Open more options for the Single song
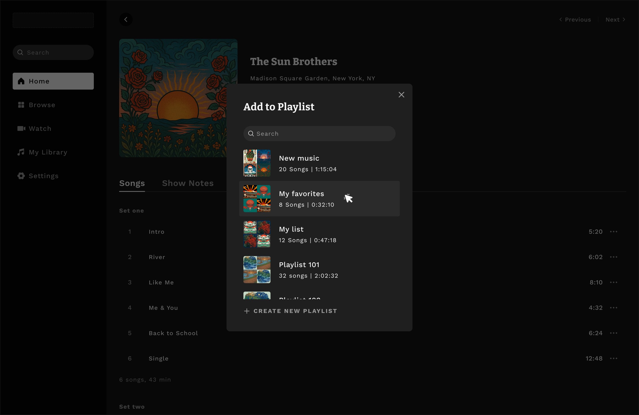This screenshot has height=415, width=639. [613, 358]
